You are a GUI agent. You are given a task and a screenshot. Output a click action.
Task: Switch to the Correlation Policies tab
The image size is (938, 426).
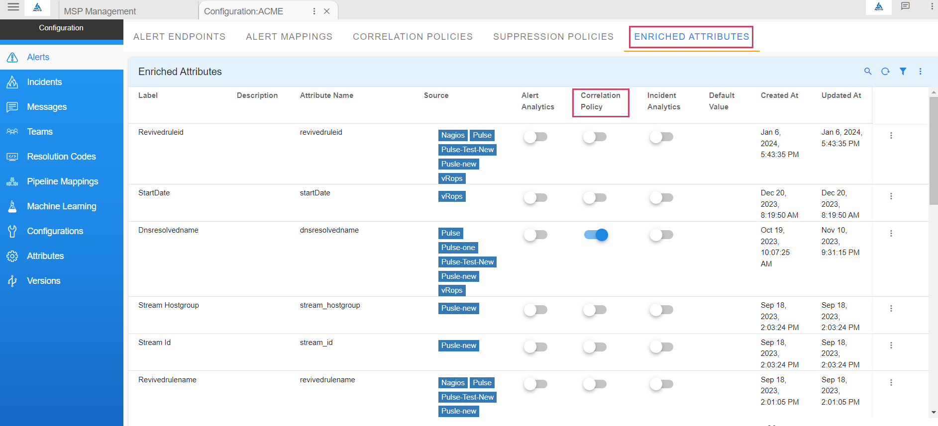point(413,37)
